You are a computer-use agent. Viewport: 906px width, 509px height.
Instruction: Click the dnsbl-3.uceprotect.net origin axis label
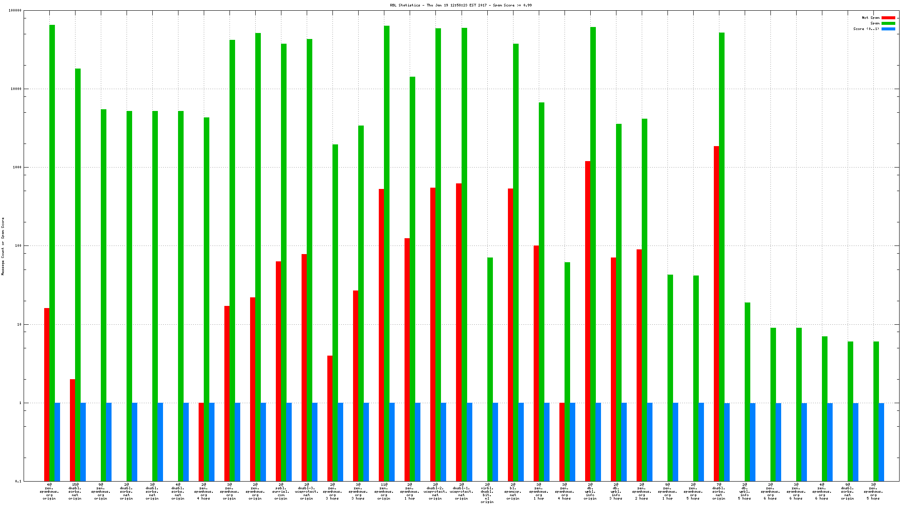point(307,491)
